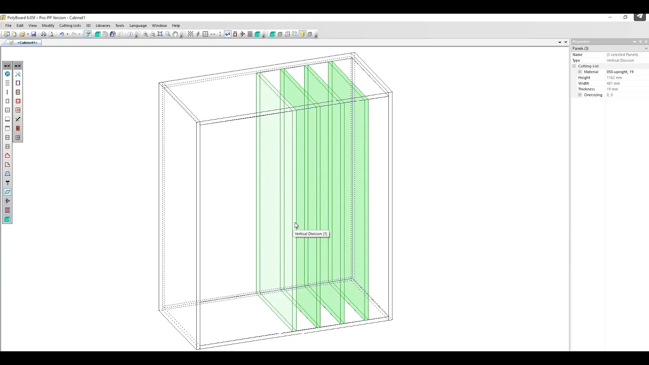Click the Height value 1162 mm
Viewport: 649px width, 365px height.
coord(614,78)
